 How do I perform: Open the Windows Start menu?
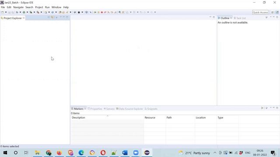pos(5,153)
